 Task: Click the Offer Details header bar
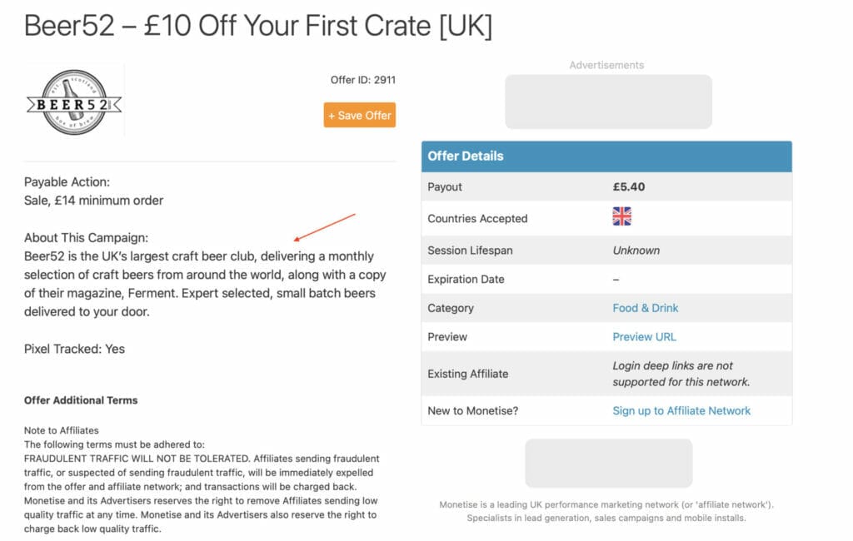click(465, 156)
